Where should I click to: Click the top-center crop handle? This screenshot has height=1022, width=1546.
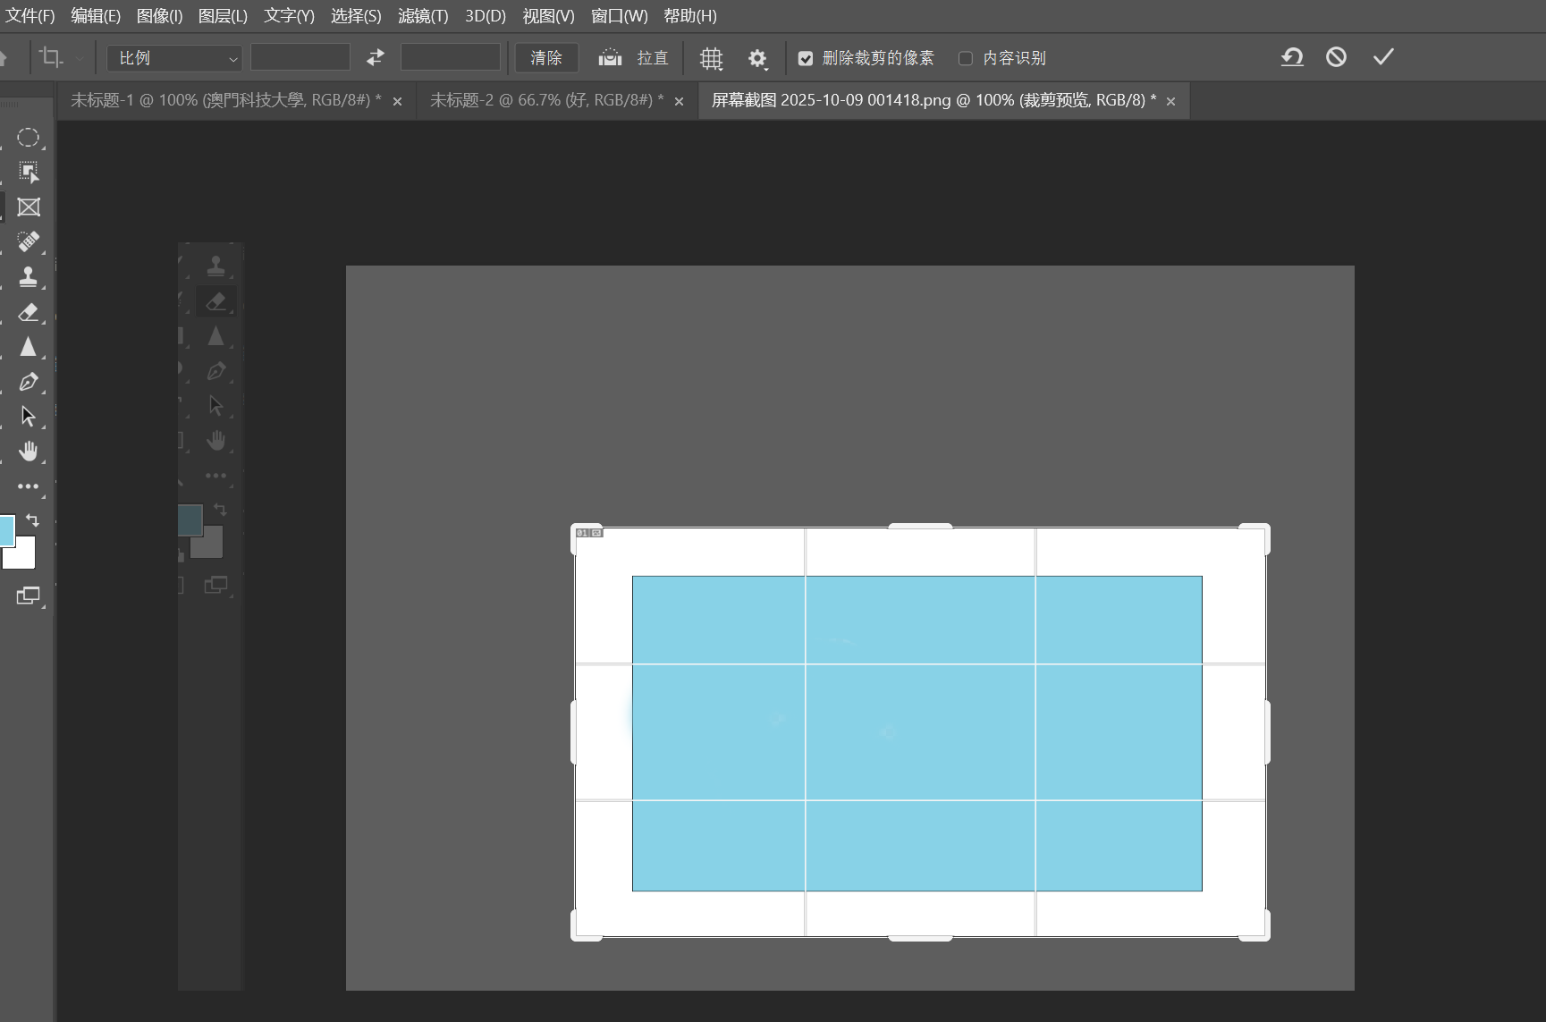click(920, 527)
